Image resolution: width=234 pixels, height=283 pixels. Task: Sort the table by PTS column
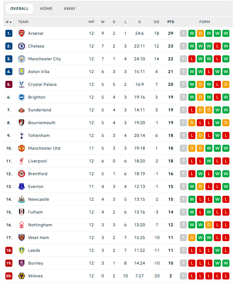(171, 22)
